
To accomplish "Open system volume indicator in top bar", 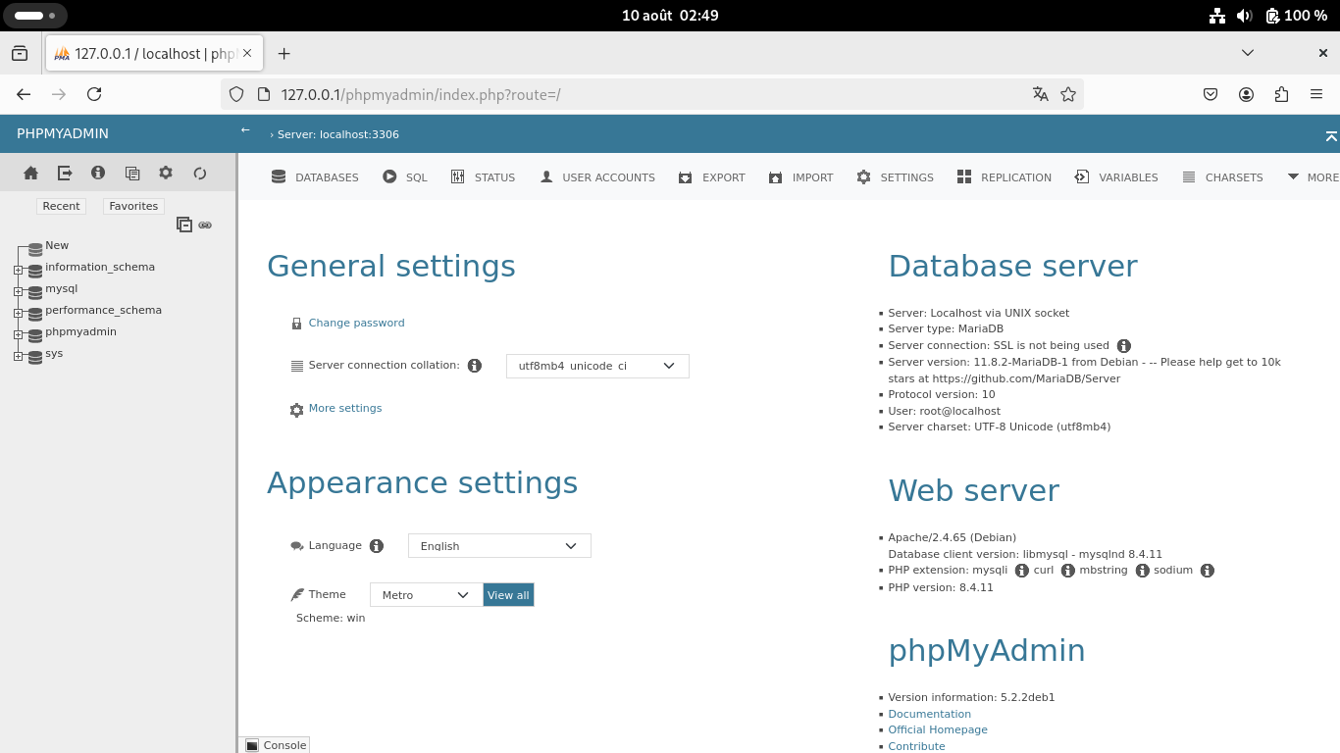I will pos(1244,16).
